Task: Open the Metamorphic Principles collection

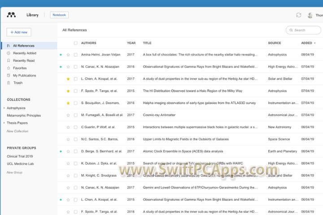Action: click(24, 116)
